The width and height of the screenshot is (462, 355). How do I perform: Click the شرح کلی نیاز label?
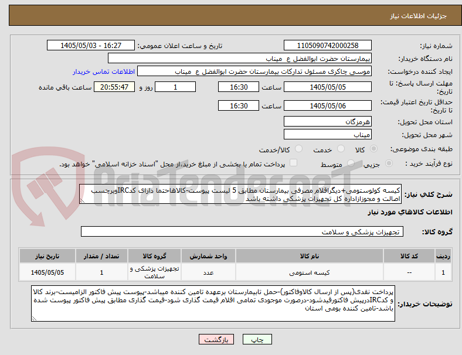[x=429, y=194]
